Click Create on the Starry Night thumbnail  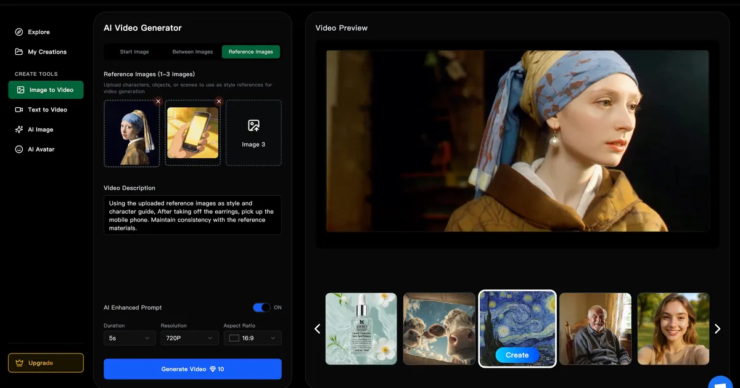(x=517, y=355)
